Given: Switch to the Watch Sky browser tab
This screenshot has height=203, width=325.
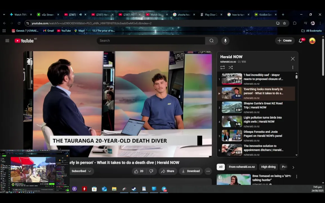Looking at the screenshot, I should pos(157,15).
